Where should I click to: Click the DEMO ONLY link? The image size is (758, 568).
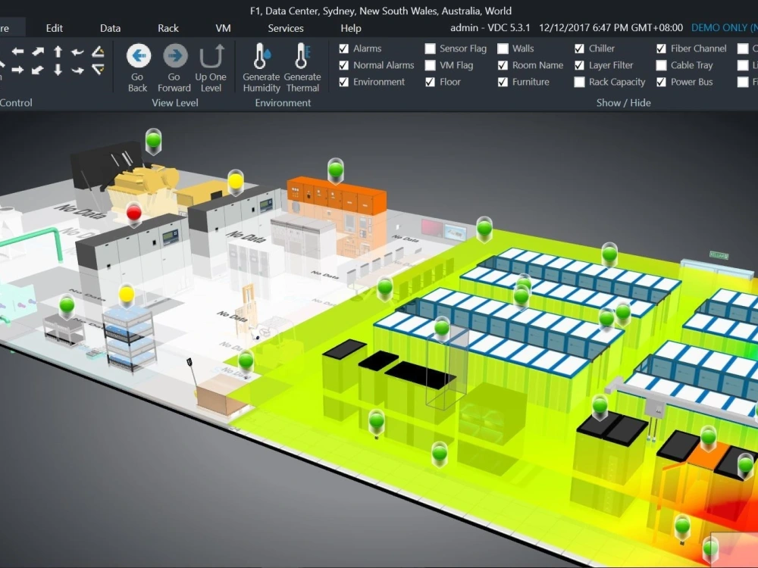tap(722, 27)
